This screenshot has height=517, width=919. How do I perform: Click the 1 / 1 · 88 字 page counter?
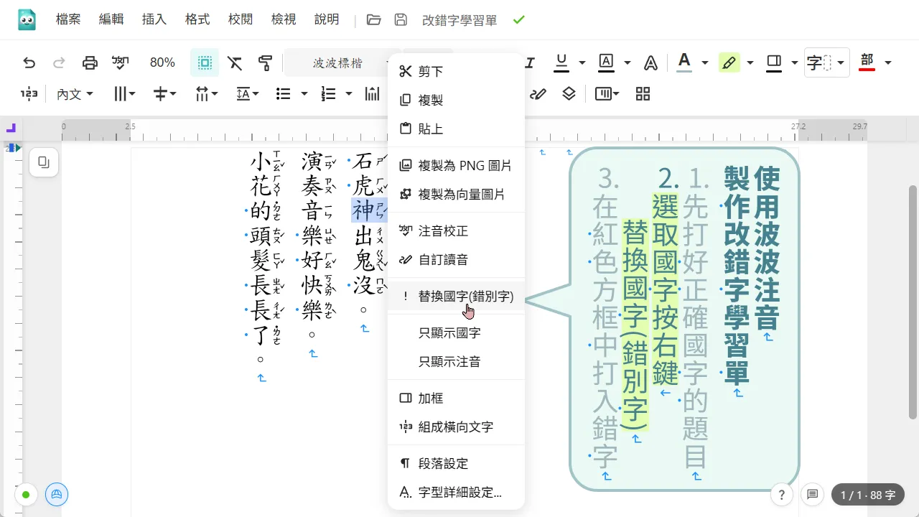click(867, 495)
